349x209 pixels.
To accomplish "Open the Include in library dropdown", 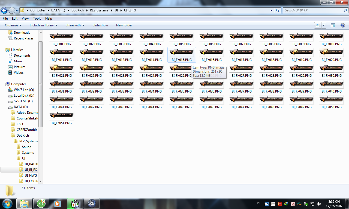I will tap(43, 25).
